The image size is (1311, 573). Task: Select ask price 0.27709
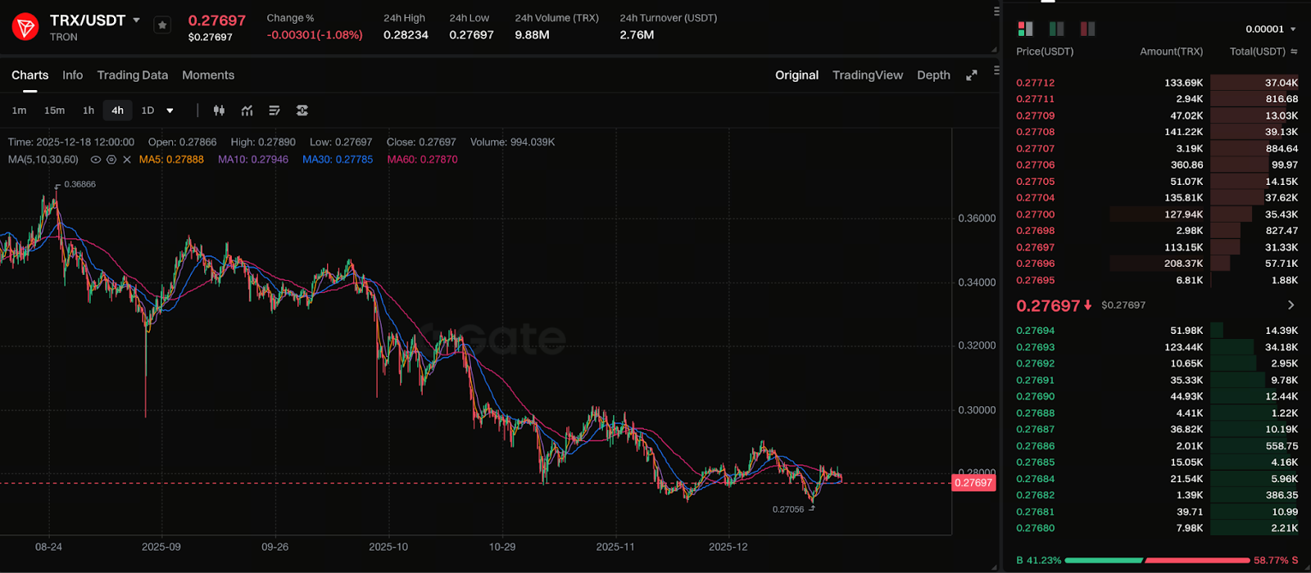1036,115
